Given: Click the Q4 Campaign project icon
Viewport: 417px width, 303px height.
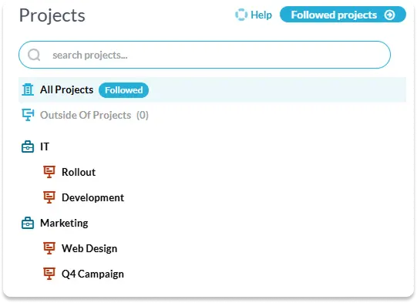Looking at the screenshot, I should click(x=49, y=274).
